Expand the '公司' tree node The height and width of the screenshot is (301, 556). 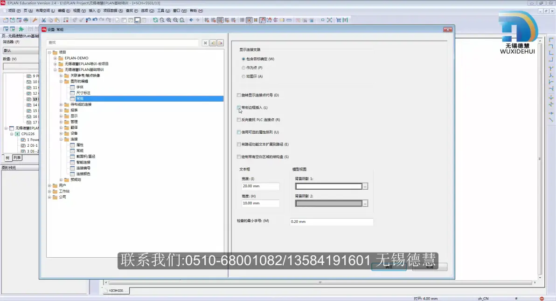49,197
